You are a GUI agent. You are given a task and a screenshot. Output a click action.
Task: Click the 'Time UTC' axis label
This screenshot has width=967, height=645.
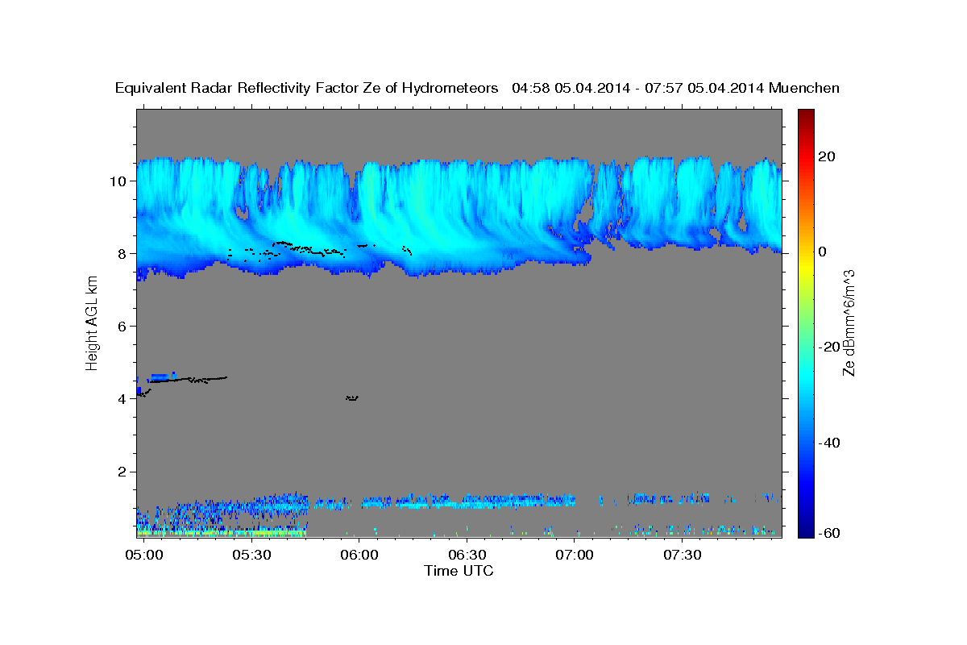[459, 571]
